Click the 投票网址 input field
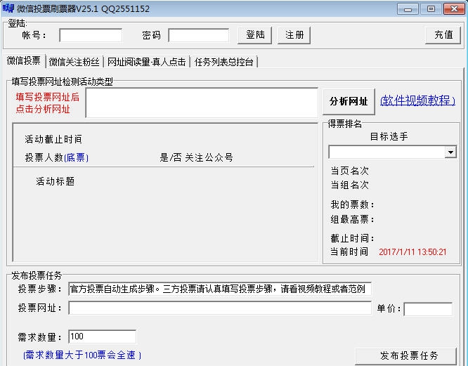The image size is (468, 366). click(220, 308)
